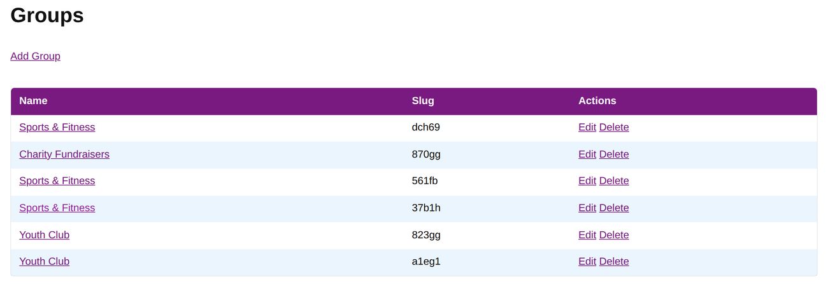Open Sports & Fitness group with slug 37b1h
Image resolution: width=828 pixels, height=284 pixels.
tap(57, 208)
